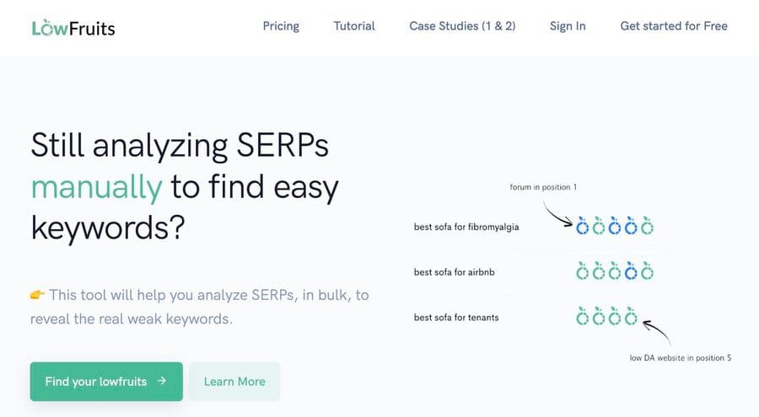Image resolution: width=759 pixels, height=417 pixels.
Task: Click the blue fruit icon in airbnb row
Action: point(631,271)
